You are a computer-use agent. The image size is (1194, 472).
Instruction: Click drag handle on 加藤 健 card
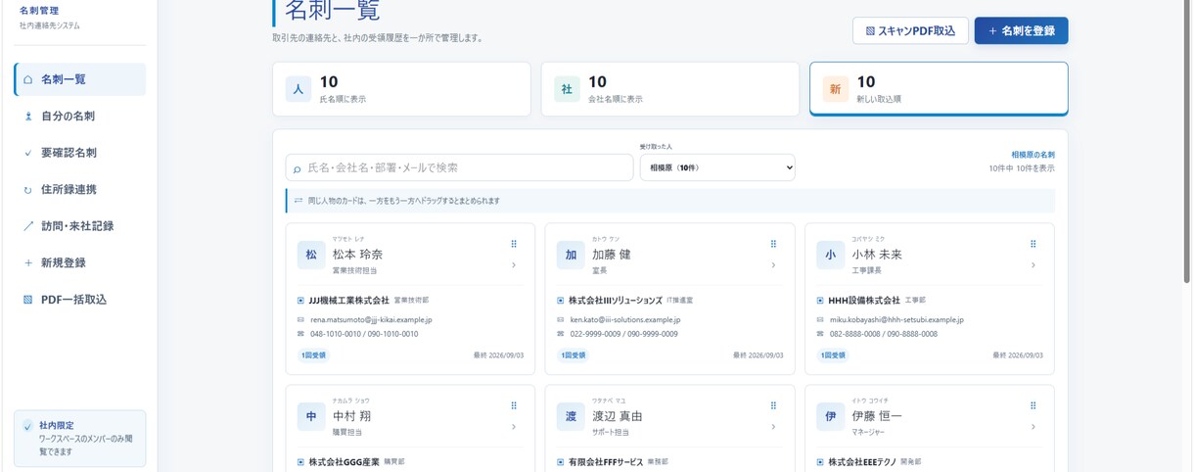pyautogui.click(x=773, y=244)
